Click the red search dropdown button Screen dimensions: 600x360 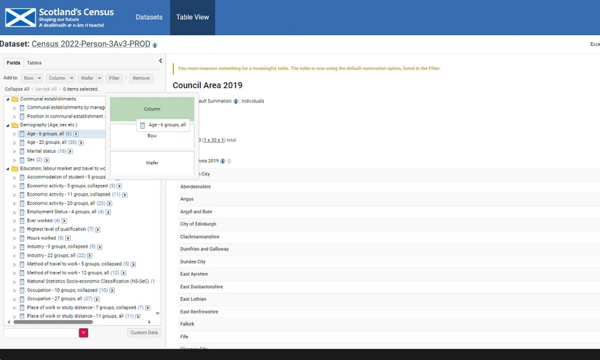(83, 333)
